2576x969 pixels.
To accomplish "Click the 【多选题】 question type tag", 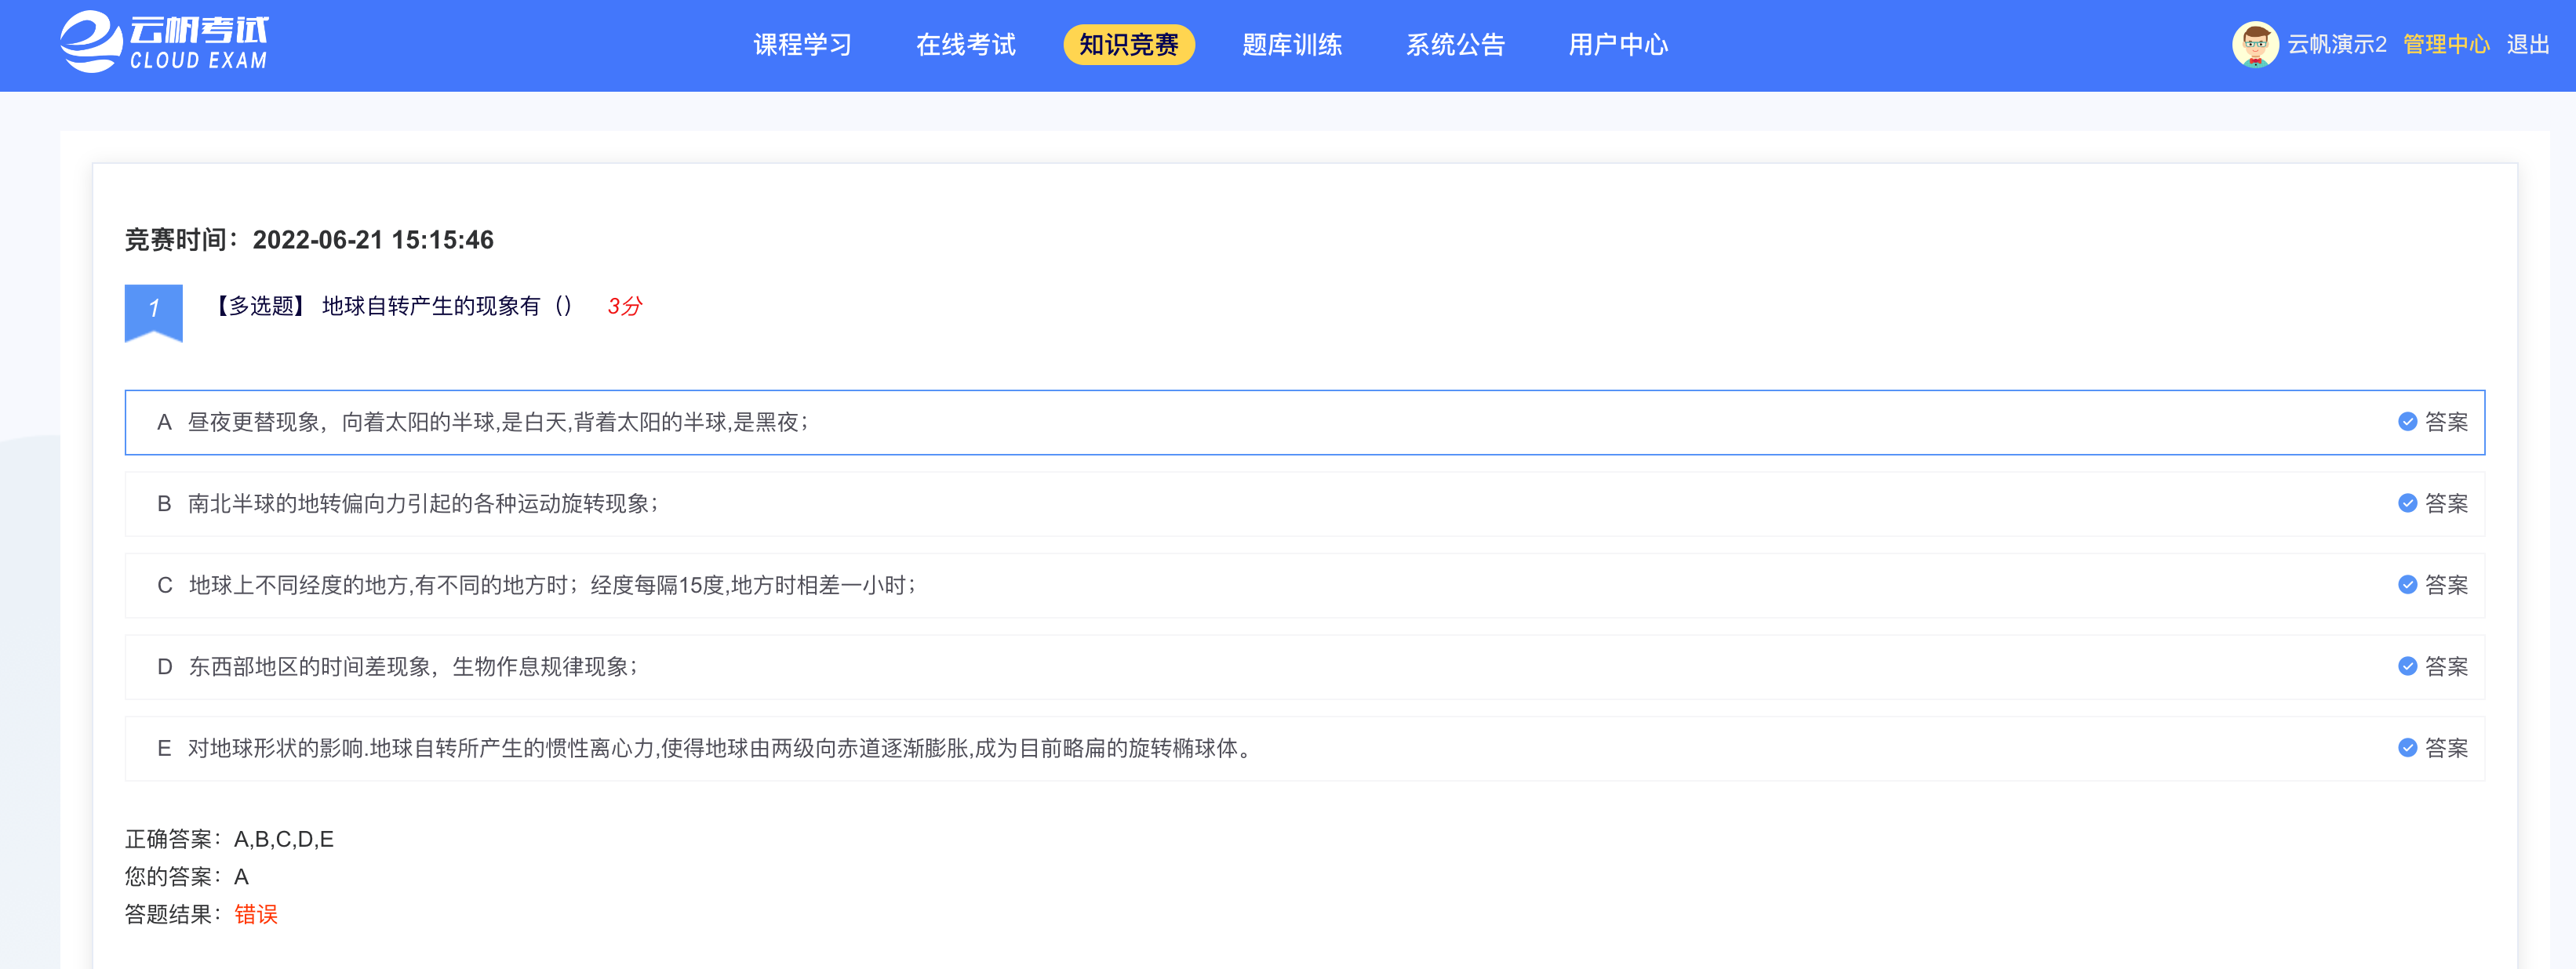I will coord(260,306).
